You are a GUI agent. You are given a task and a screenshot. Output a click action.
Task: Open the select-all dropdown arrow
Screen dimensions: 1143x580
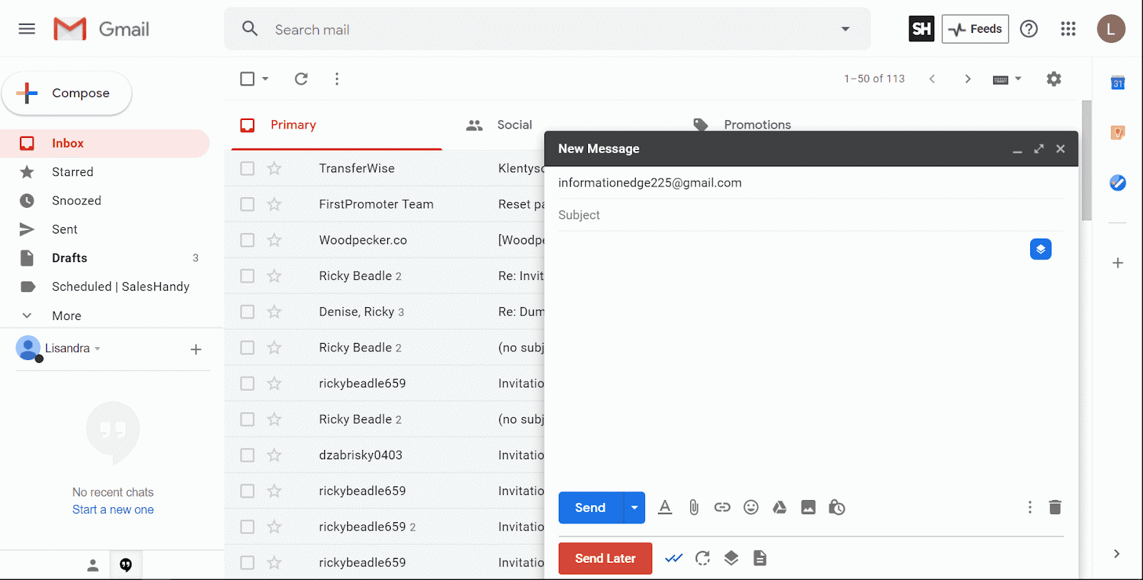tap(265, 79)
